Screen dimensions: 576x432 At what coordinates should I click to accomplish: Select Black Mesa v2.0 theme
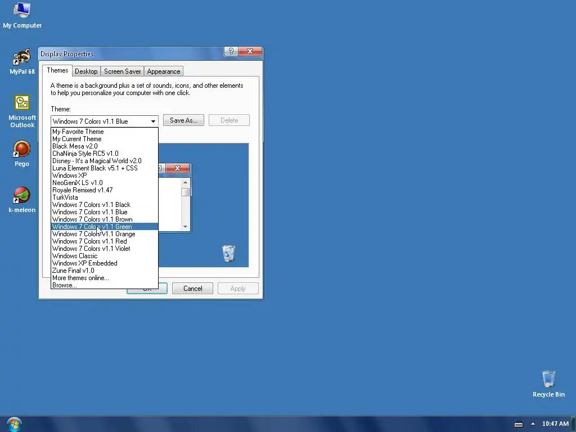click(x=104, y=146)
